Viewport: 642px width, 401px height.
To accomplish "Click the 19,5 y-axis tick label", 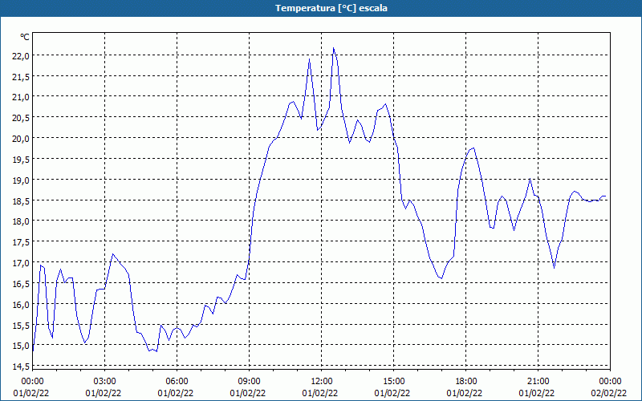I will pyautogui.click(x=21, y=160).
